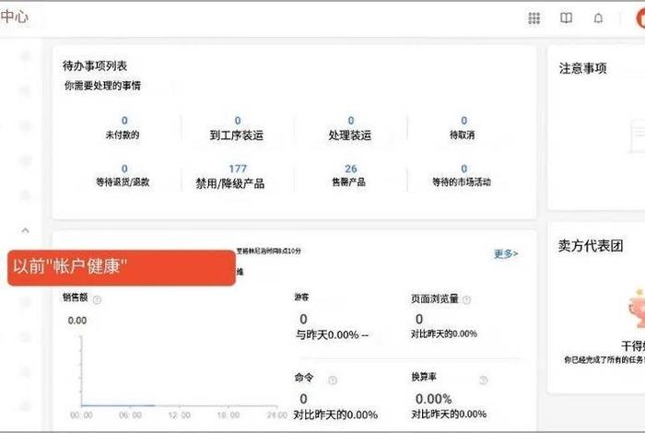Open 等待退货/退款 count item
The height and width of the screenshot is (433, 645).
click(x=123, y=176)
